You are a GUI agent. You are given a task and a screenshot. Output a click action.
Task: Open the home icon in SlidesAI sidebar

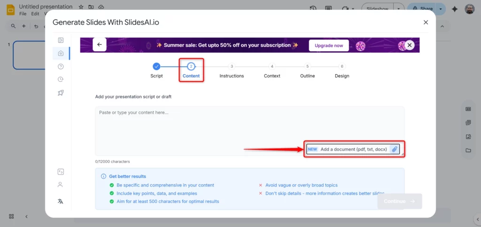click(x=61, y=53)
